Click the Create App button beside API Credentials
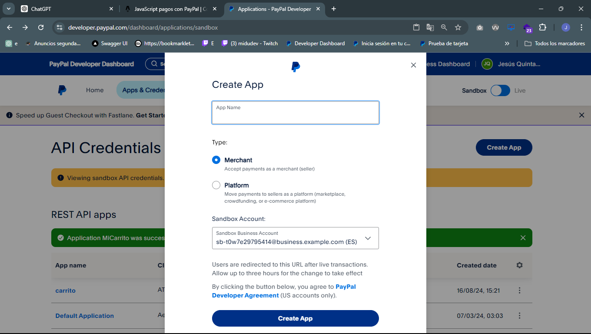This screenshot has width=591, height=334. tap(504, 147)
